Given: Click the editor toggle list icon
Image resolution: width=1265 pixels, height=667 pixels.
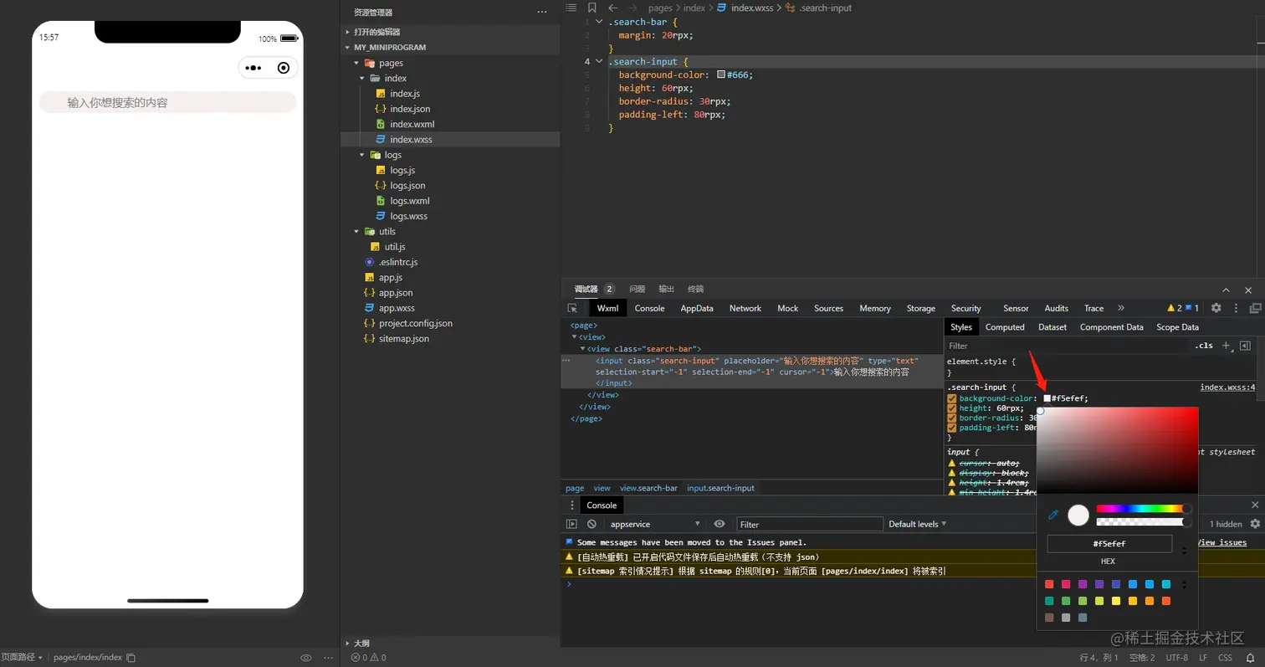Looking at the screenshot, I should (x=571, y=8).
